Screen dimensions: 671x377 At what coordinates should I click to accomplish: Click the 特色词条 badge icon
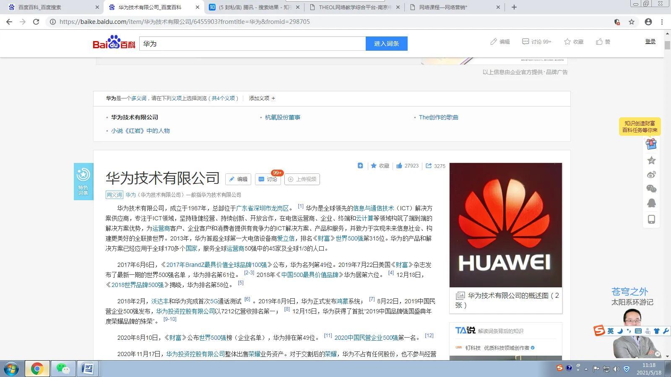coord(83,181)
